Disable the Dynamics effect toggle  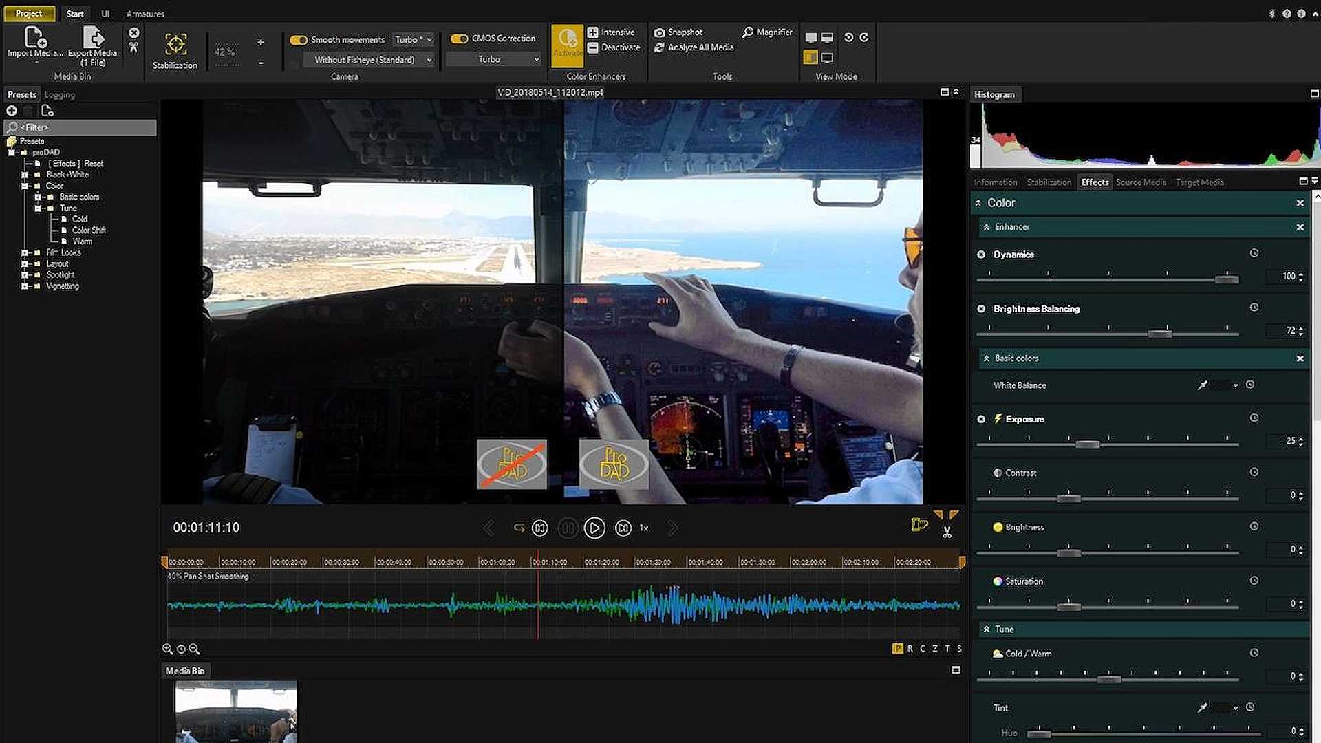[981, 255]
